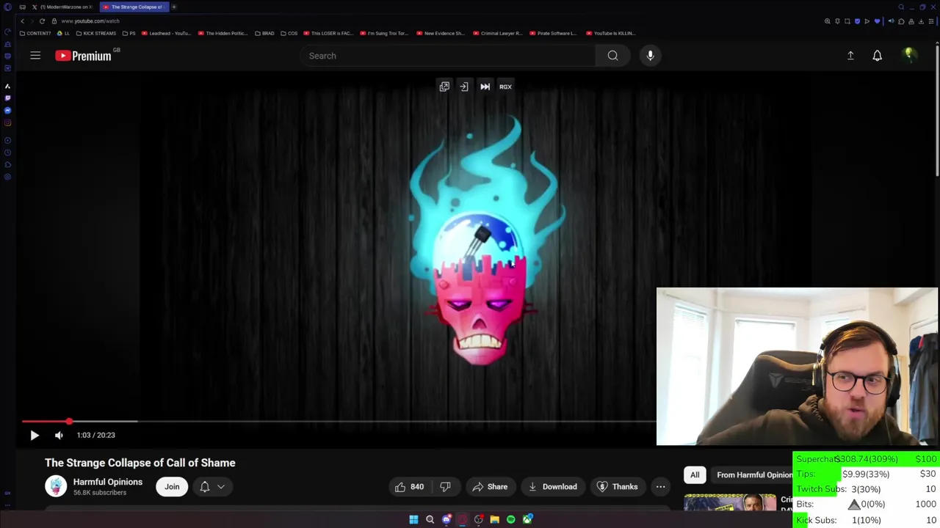Start voice search with microphone icon

[650, 56]
